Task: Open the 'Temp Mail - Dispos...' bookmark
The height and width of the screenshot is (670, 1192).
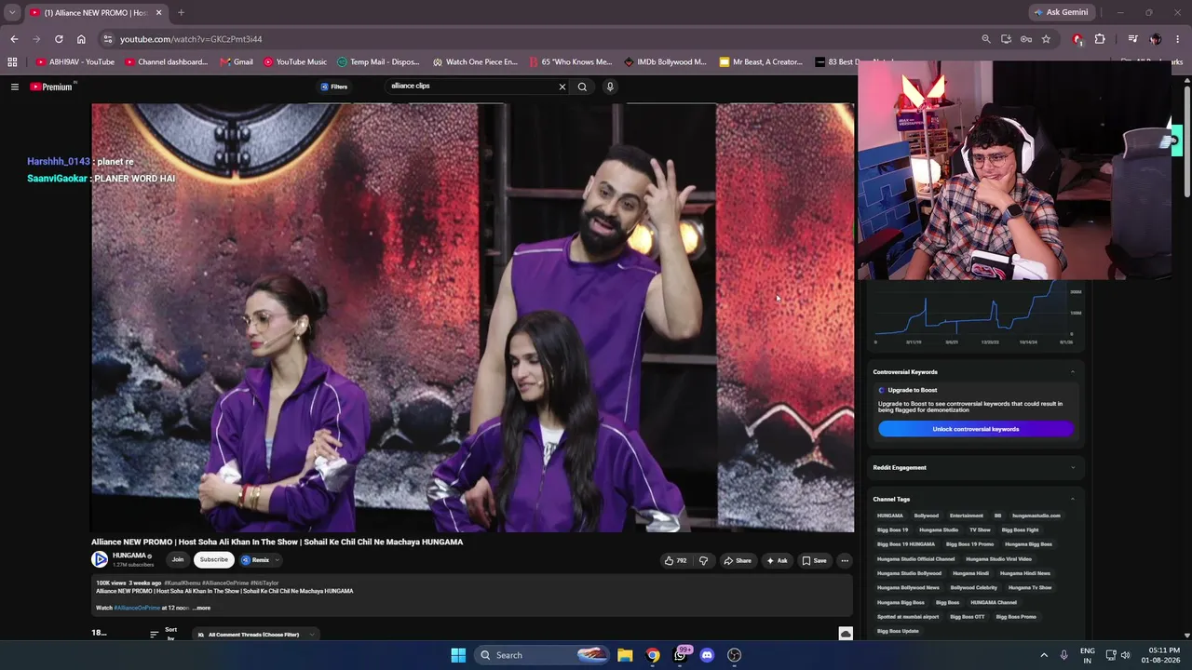Action: [x=378, y=62]
